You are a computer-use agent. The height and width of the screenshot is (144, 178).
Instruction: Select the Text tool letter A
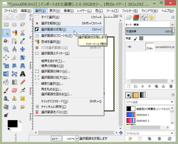23,74
